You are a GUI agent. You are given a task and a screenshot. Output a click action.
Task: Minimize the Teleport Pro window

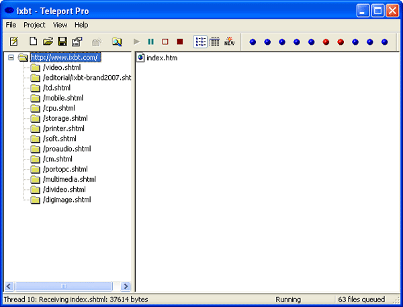[363, 11]
